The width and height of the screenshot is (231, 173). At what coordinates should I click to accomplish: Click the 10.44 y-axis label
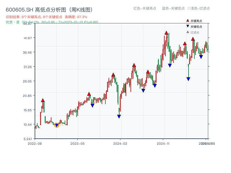click(x=28, y=125)
